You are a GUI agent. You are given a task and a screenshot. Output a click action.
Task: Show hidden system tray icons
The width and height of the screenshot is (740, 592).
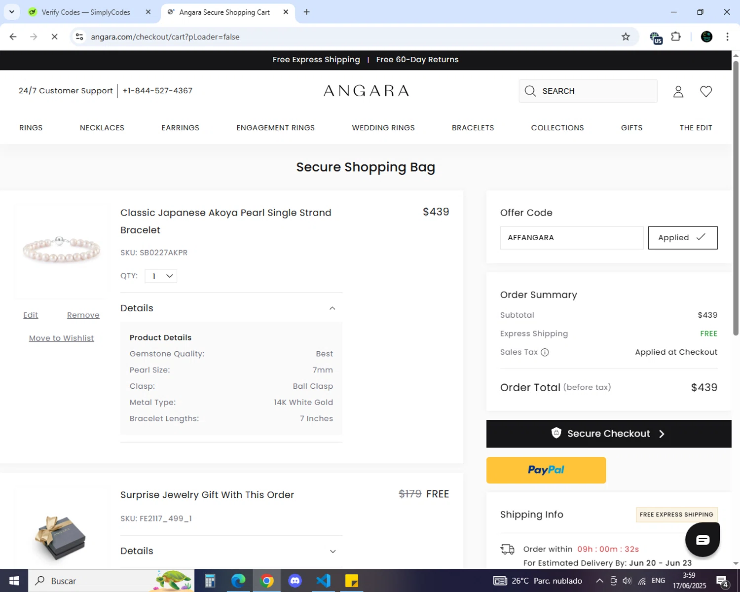coord(599,581)
